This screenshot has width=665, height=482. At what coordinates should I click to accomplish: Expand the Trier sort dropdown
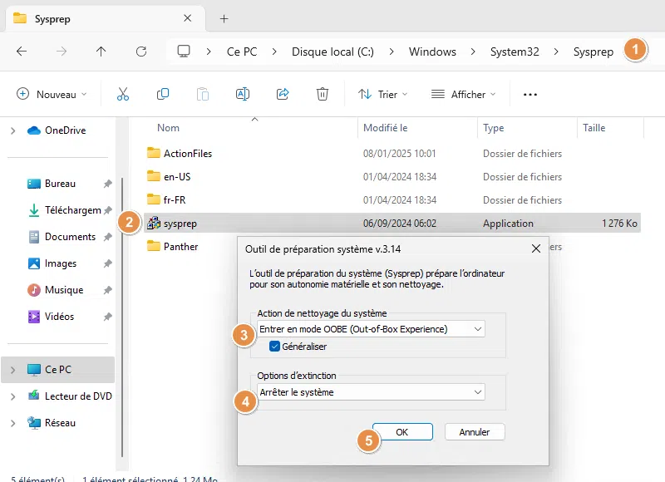(x=382, y=95)
